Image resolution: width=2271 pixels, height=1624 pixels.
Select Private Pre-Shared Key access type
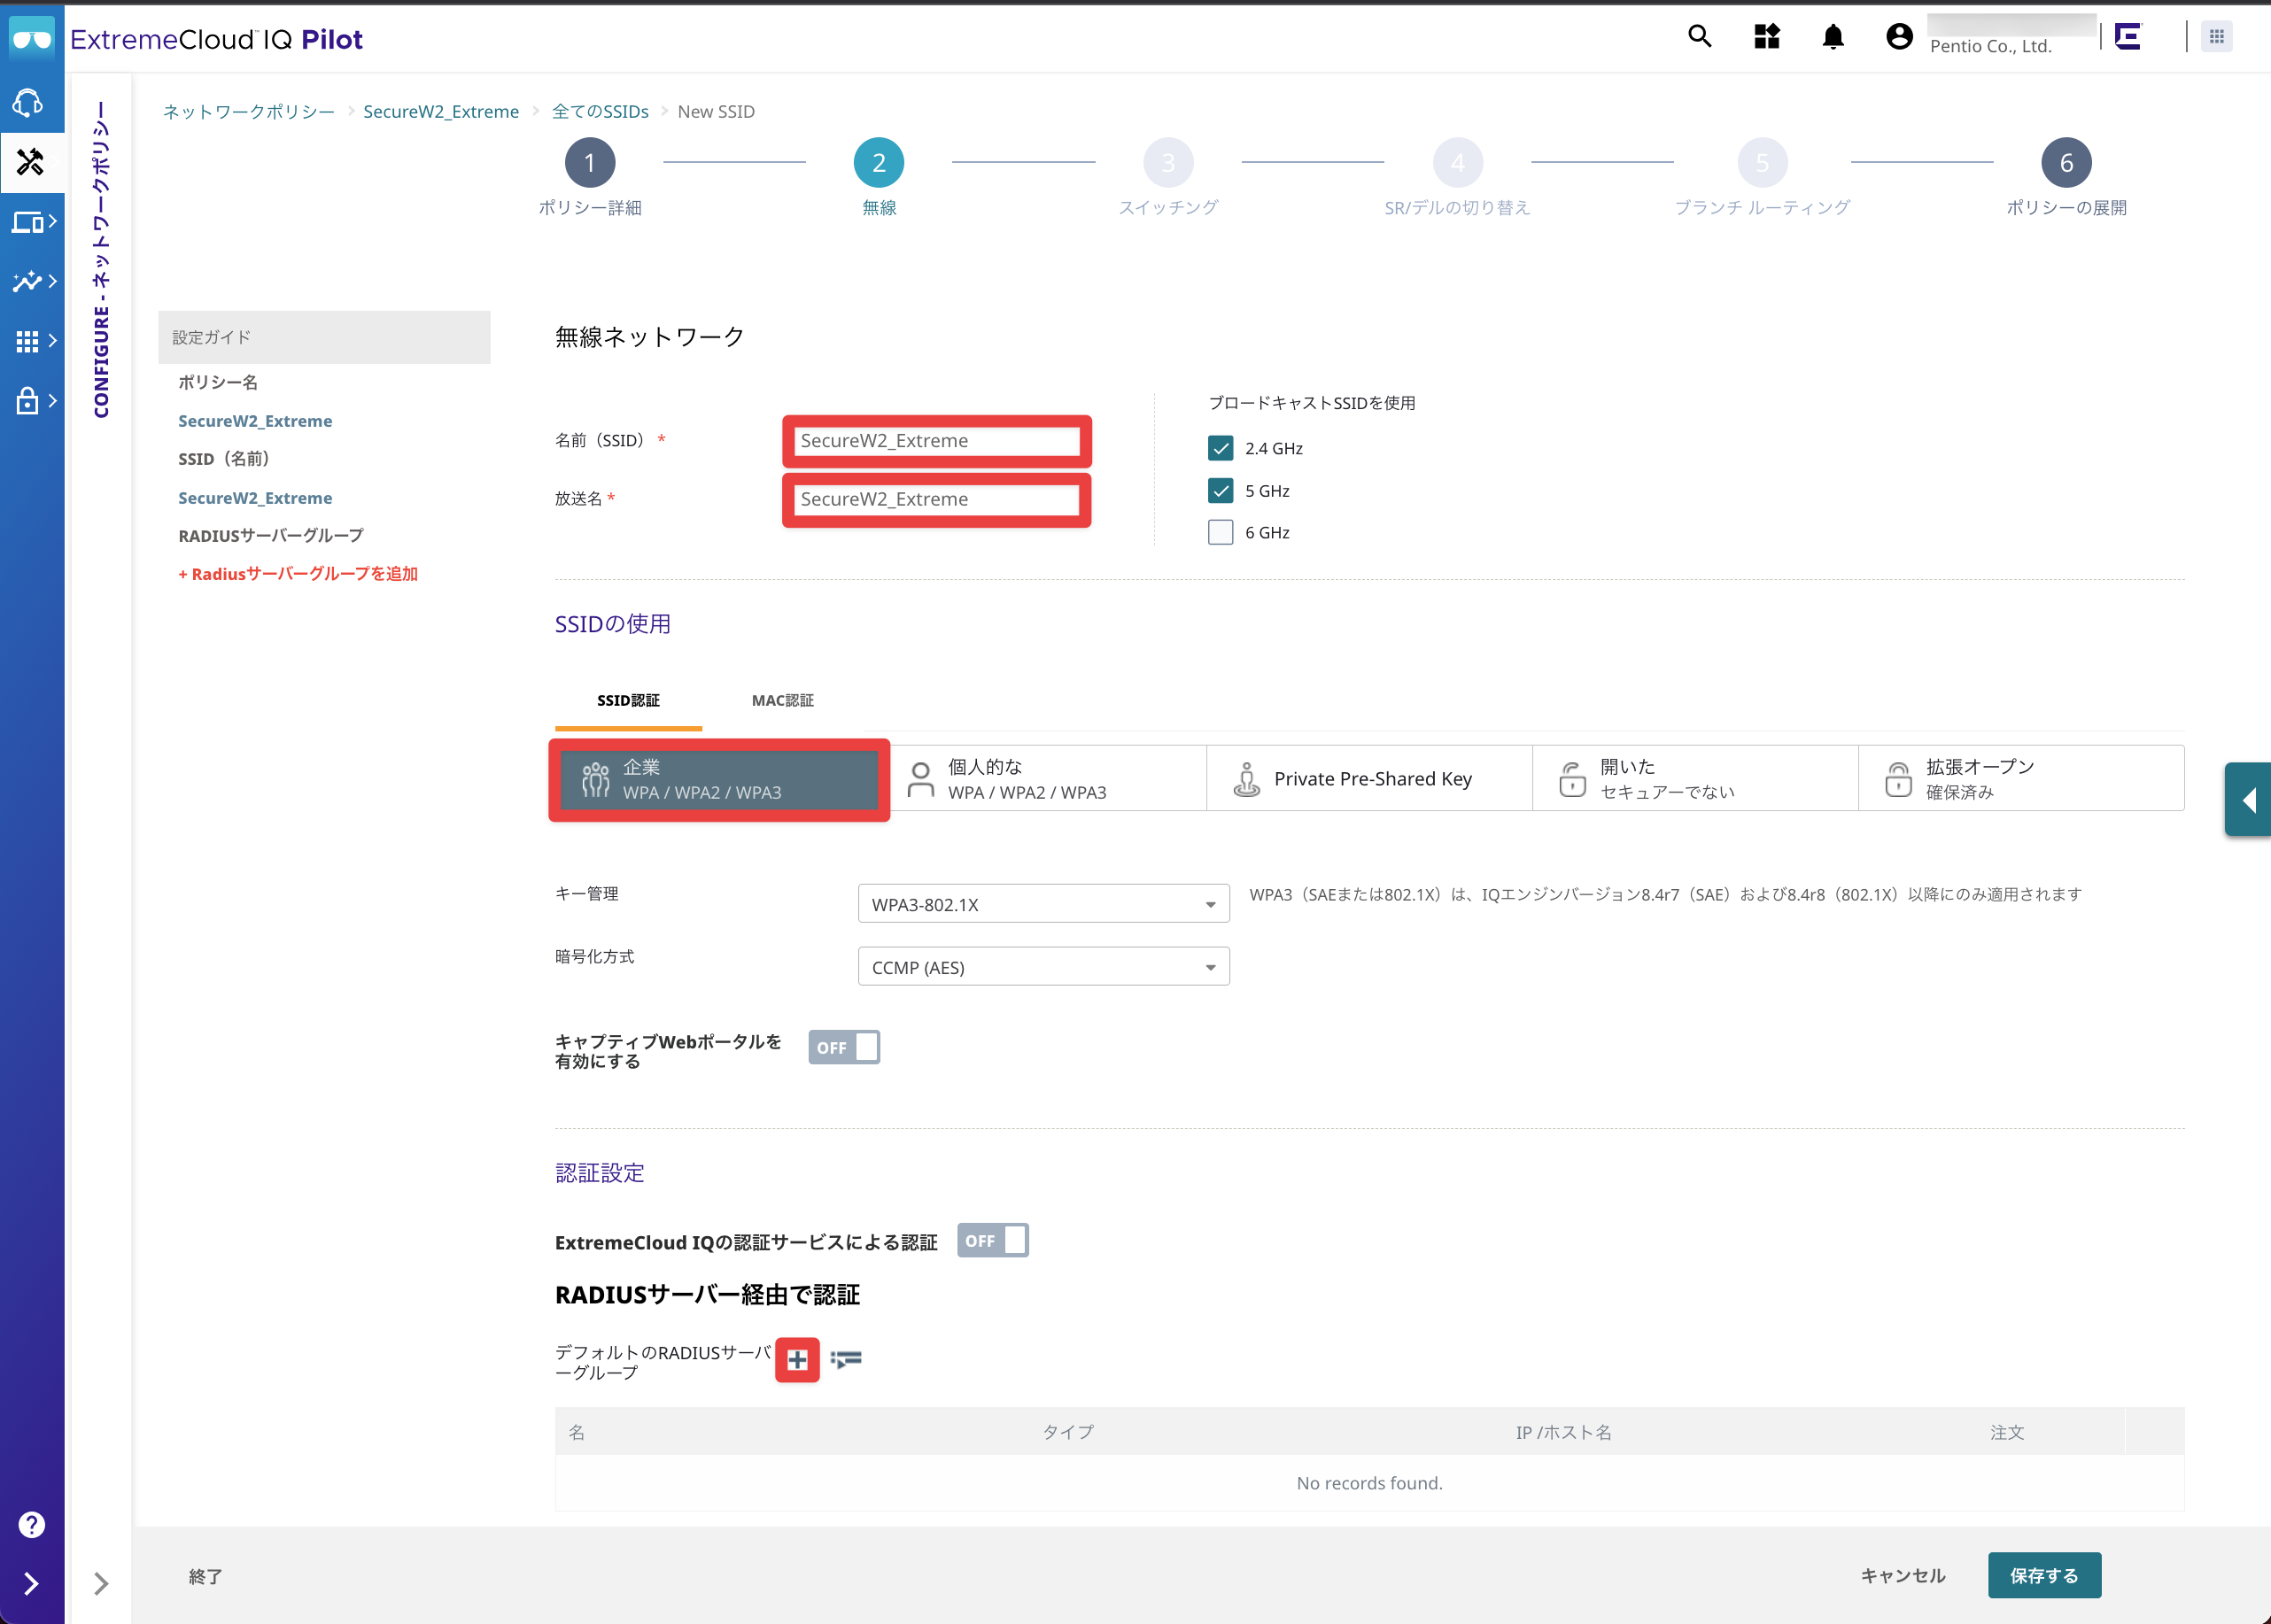(x=1369, y=779)
